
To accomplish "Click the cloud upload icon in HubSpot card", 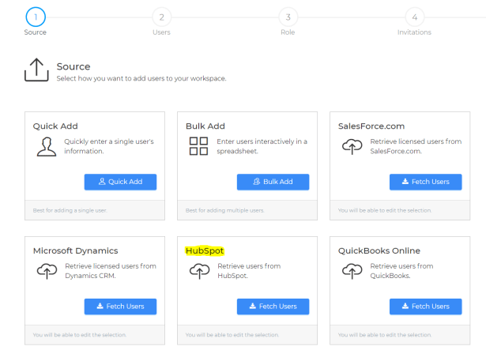I will click(x=198, y=271).
